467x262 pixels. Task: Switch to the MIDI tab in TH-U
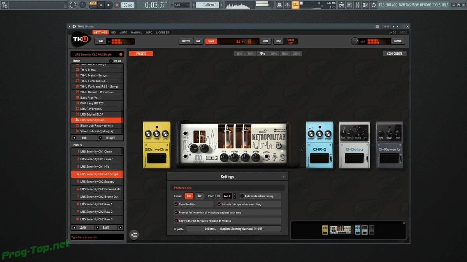(114, 33)
